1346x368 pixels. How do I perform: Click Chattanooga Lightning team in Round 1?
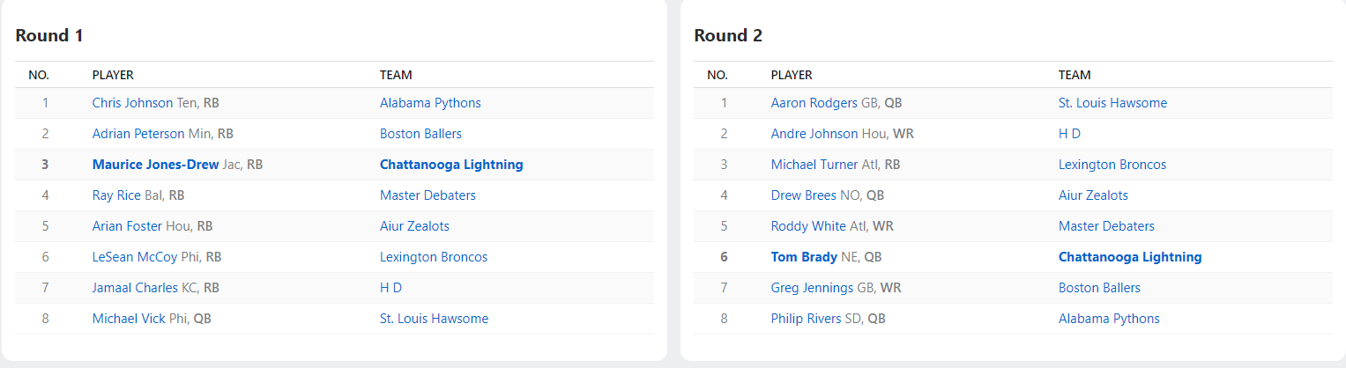[451, 165]
